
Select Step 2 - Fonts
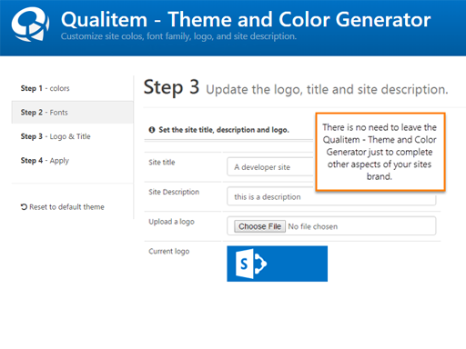(73, 113)
